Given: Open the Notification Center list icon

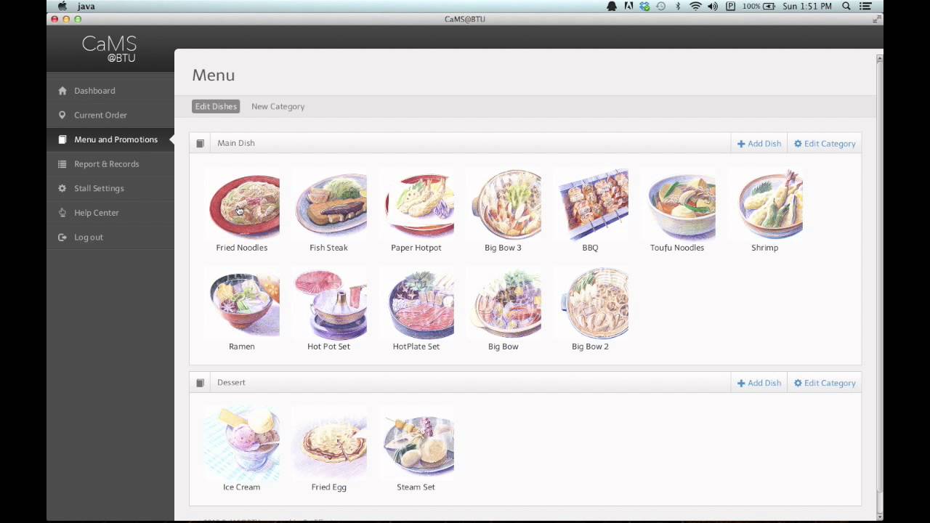Looking at the screenshot, I should [865, 6].
